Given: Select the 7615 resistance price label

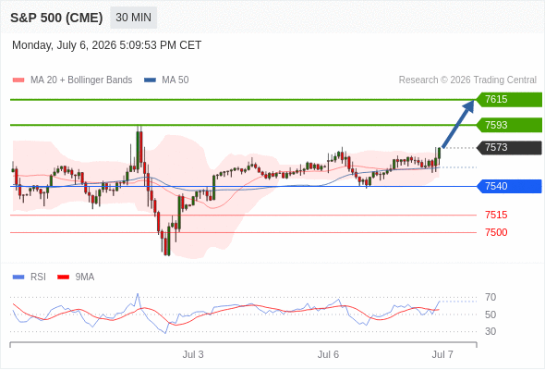Looking at the screenshot, I should pos(509,100).
